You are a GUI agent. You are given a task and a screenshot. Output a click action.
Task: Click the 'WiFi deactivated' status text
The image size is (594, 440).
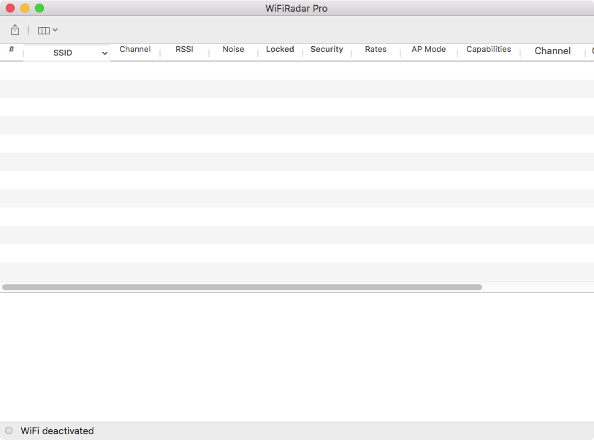[x=57, y=431]
